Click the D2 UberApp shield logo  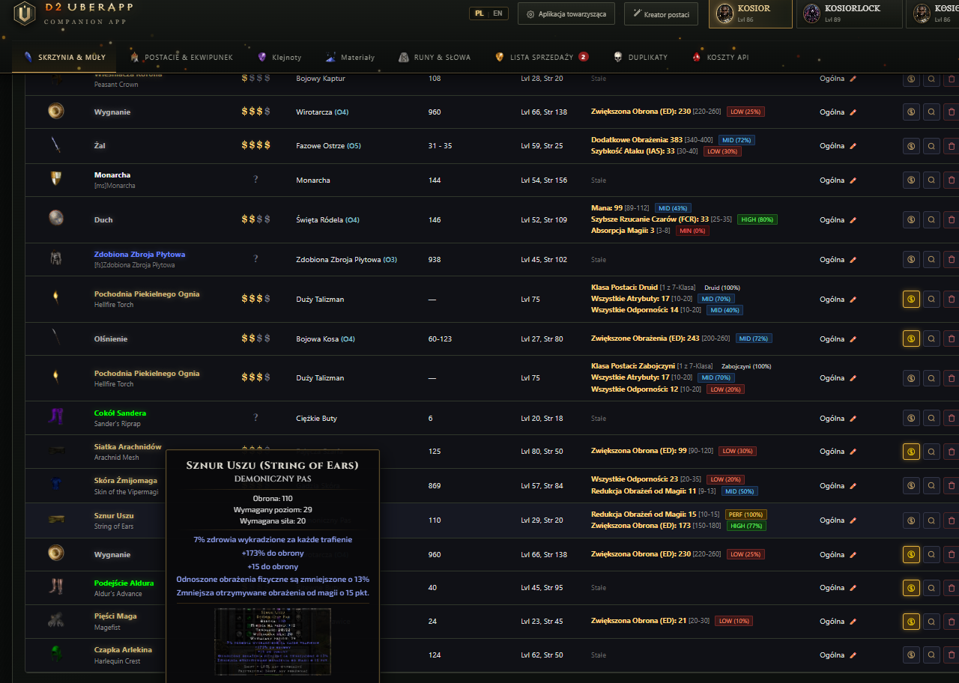click(x=25, y=13)
